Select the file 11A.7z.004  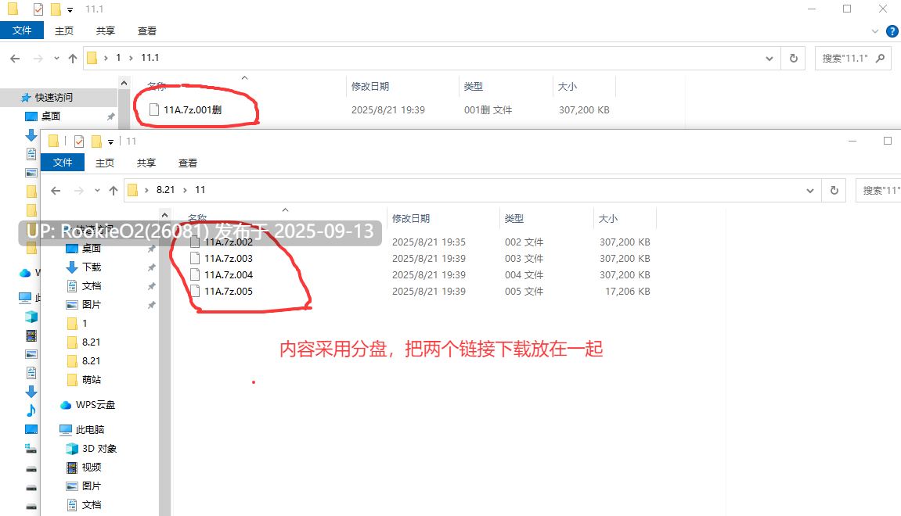pos(228,275)
